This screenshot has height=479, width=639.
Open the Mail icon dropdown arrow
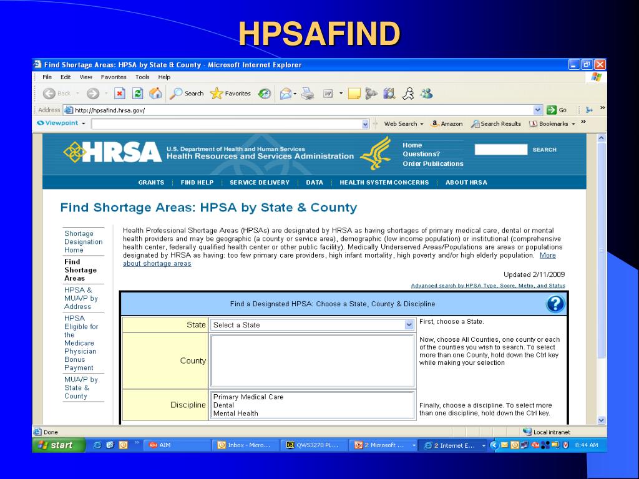coord(295,94)
